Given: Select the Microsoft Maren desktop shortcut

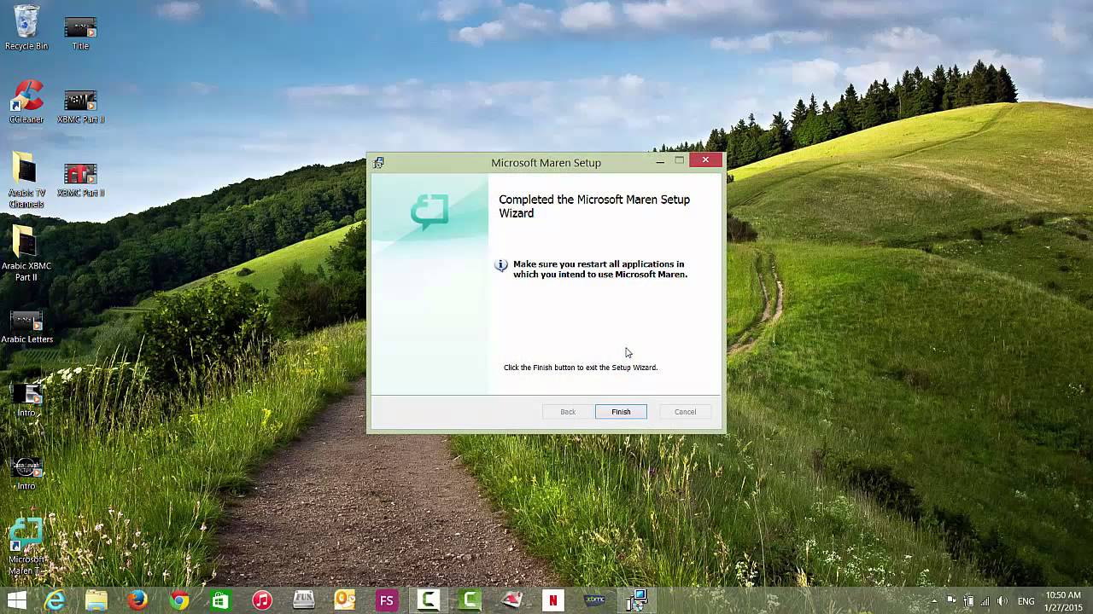Looking at the screenshot, I should pos(26,547).
